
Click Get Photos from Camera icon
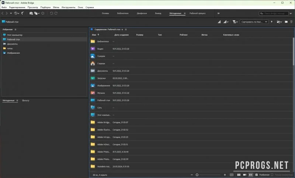pos(31,13)
